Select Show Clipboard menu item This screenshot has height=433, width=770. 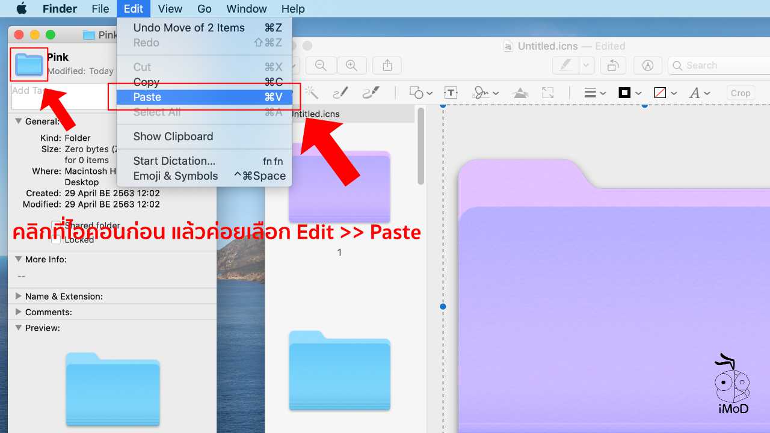173,137
